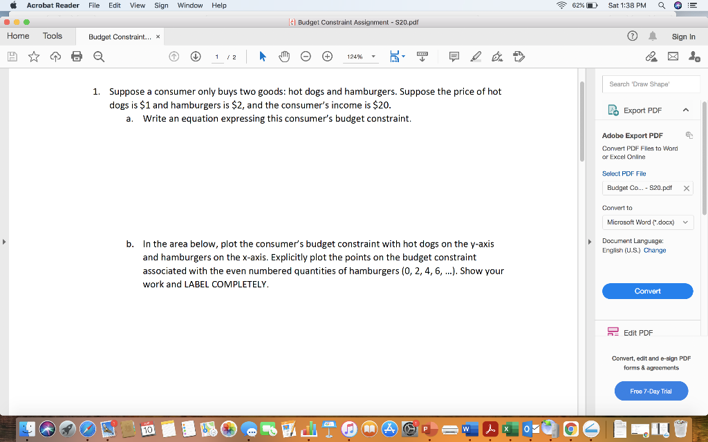Viewport: 708px width, 442px height.
Task: Add the document to favorites star
Action: (34, 57)
